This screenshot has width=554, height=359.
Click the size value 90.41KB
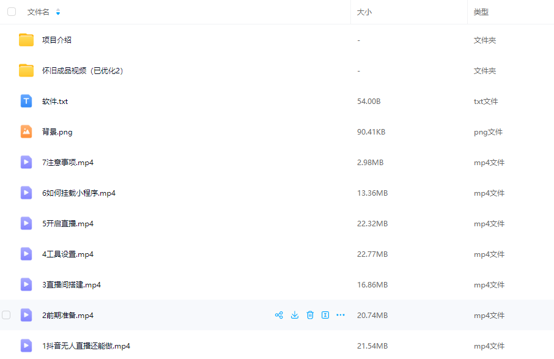click(x=371, y=132)
